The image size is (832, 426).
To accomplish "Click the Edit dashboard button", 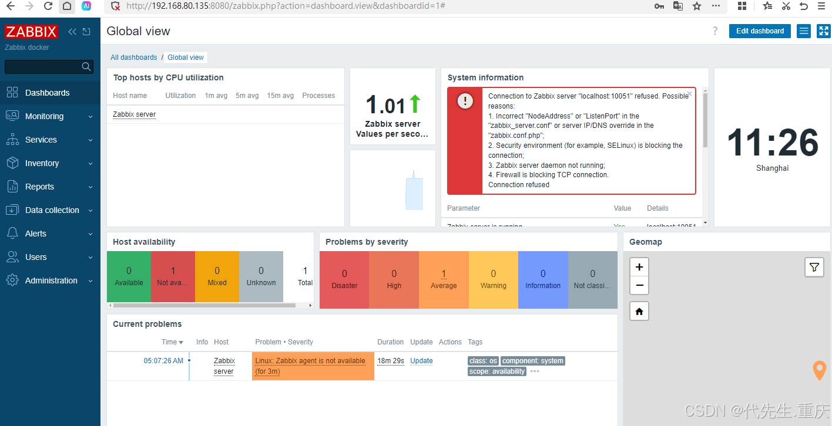I will click(x=760, y=31).
